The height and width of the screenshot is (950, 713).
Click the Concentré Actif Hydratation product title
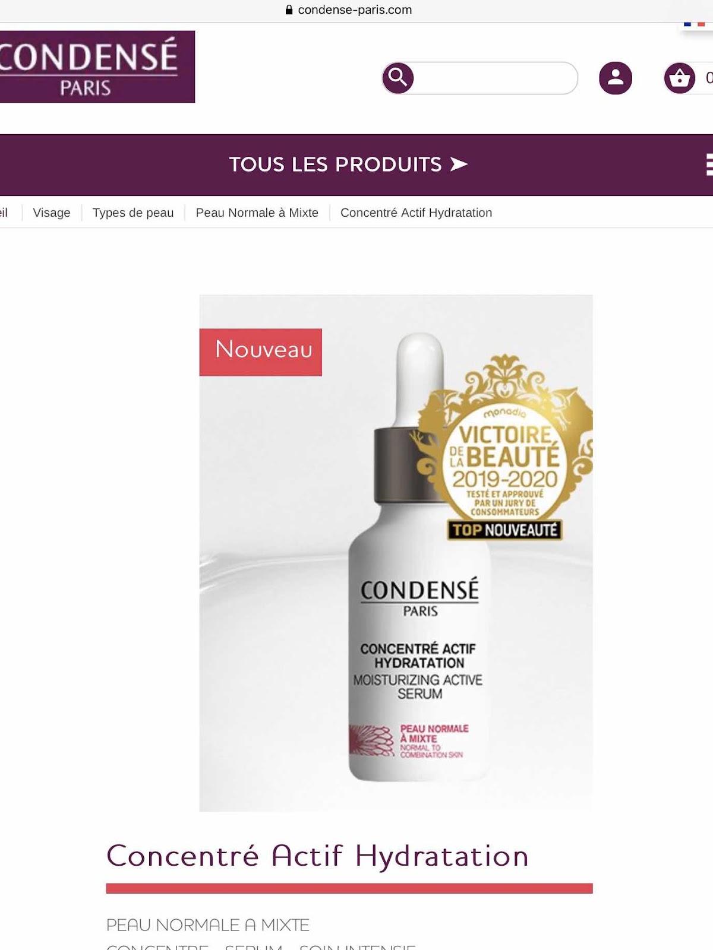tap(317, 856)
